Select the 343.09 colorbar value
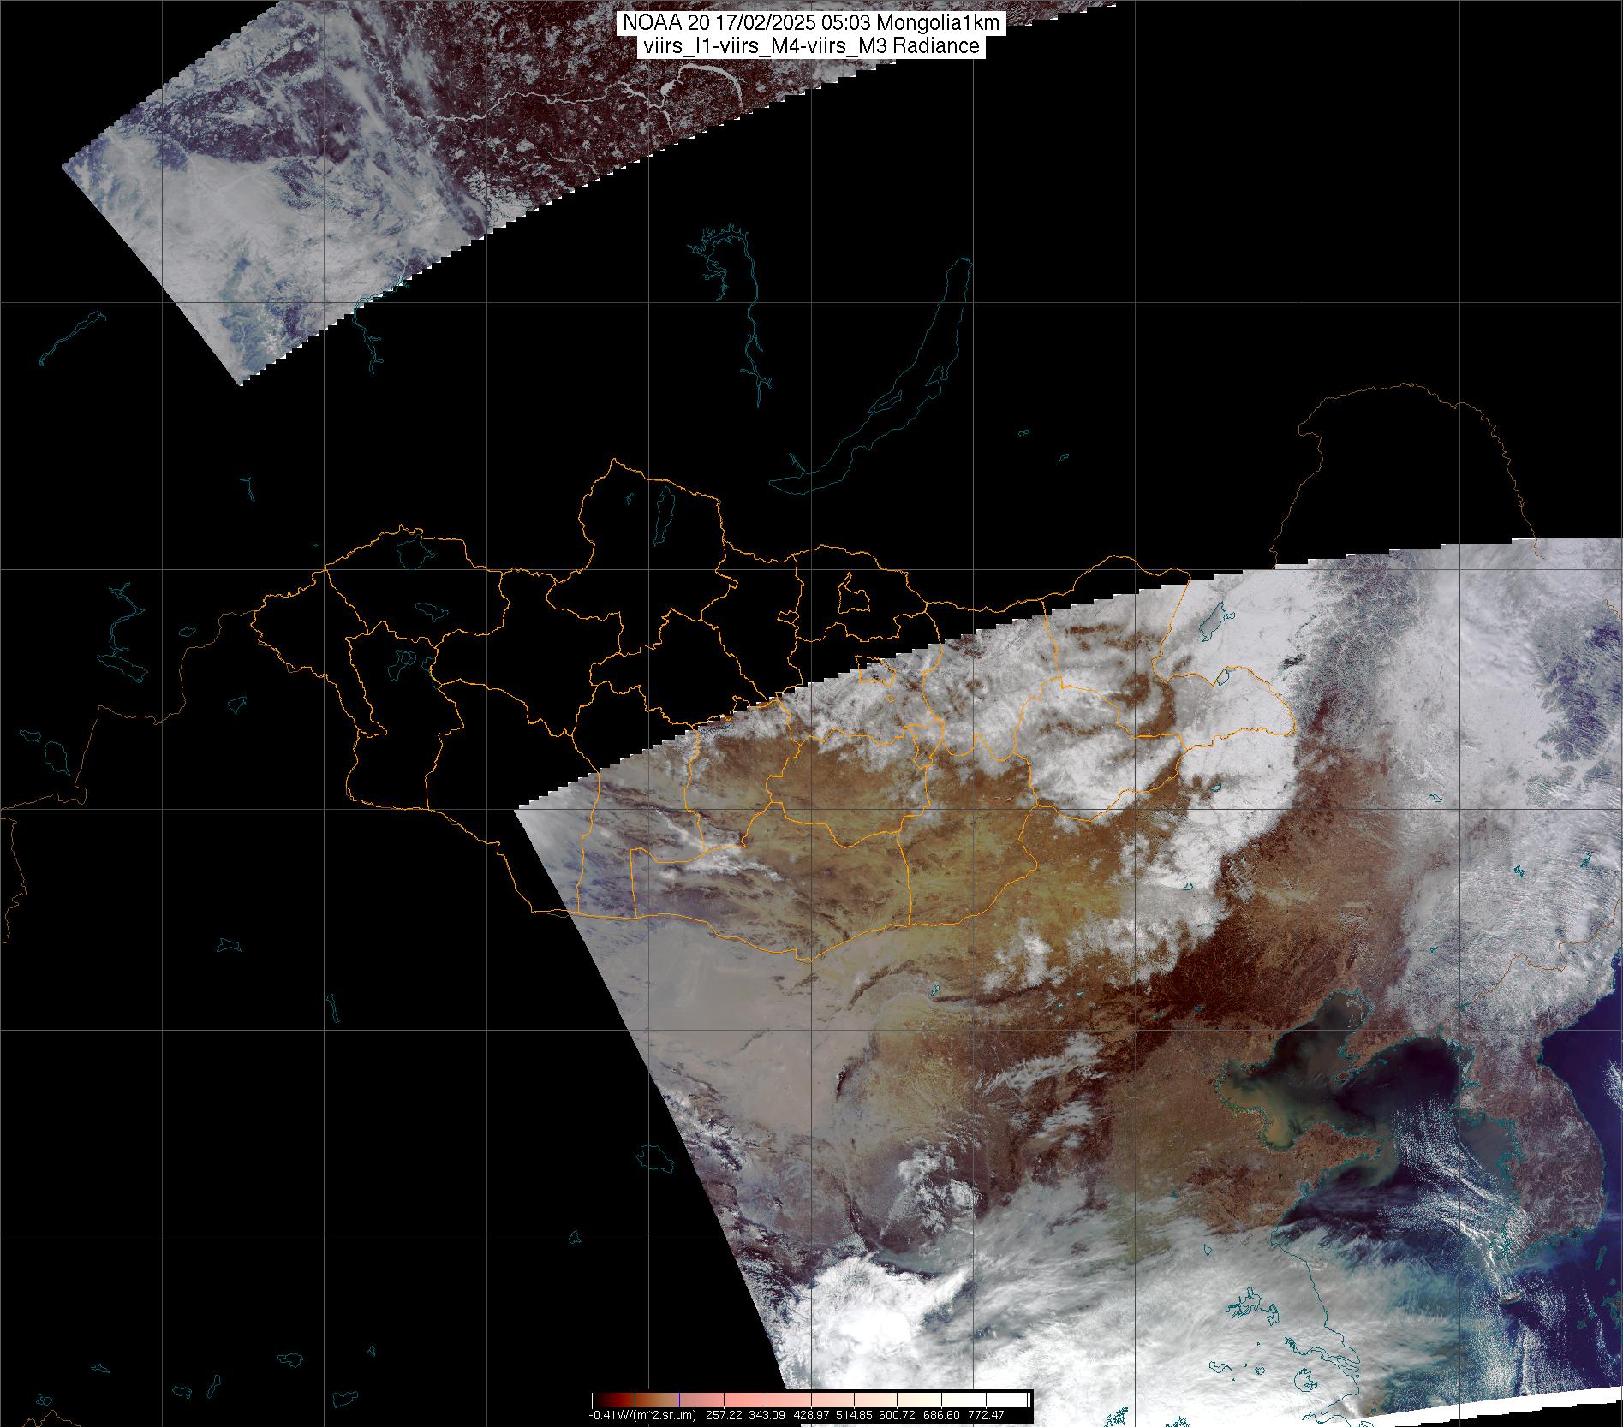The width and height of the screenshot is (1623, 1427). tap(767, 1415)
